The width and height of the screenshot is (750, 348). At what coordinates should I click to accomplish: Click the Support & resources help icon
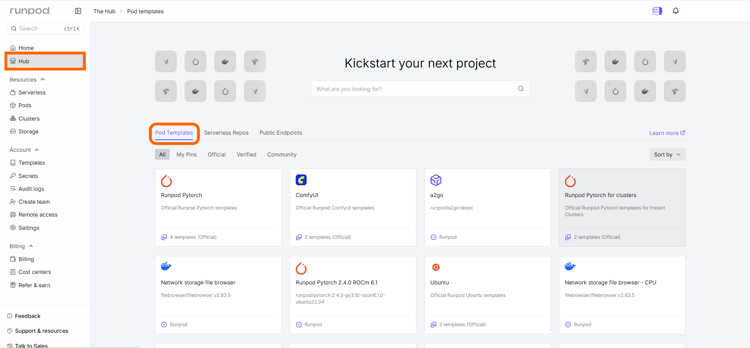coord(10,331)
